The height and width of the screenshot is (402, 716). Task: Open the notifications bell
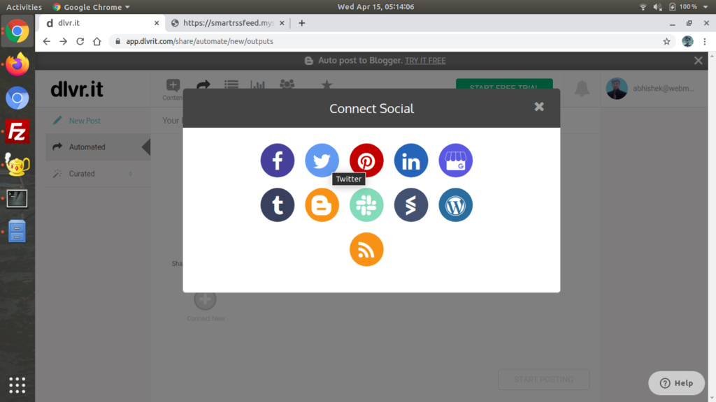pos(582,88)
